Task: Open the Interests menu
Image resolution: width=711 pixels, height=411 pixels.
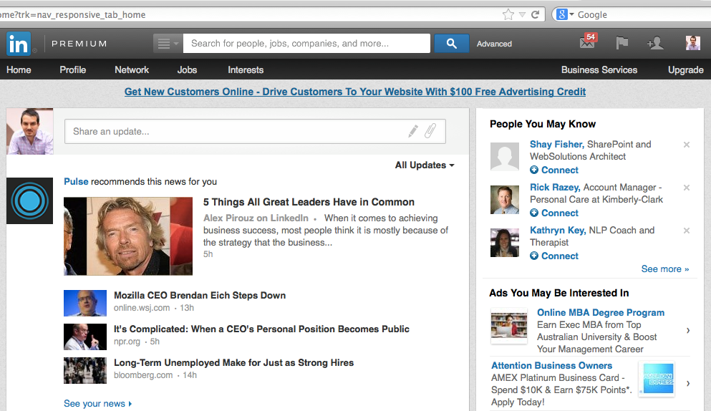Action: tap(246, 70)
